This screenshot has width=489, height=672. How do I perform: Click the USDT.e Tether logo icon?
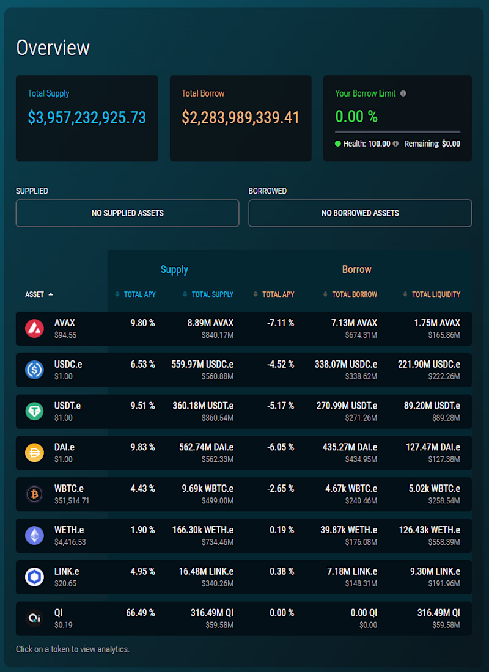(34, 411)
